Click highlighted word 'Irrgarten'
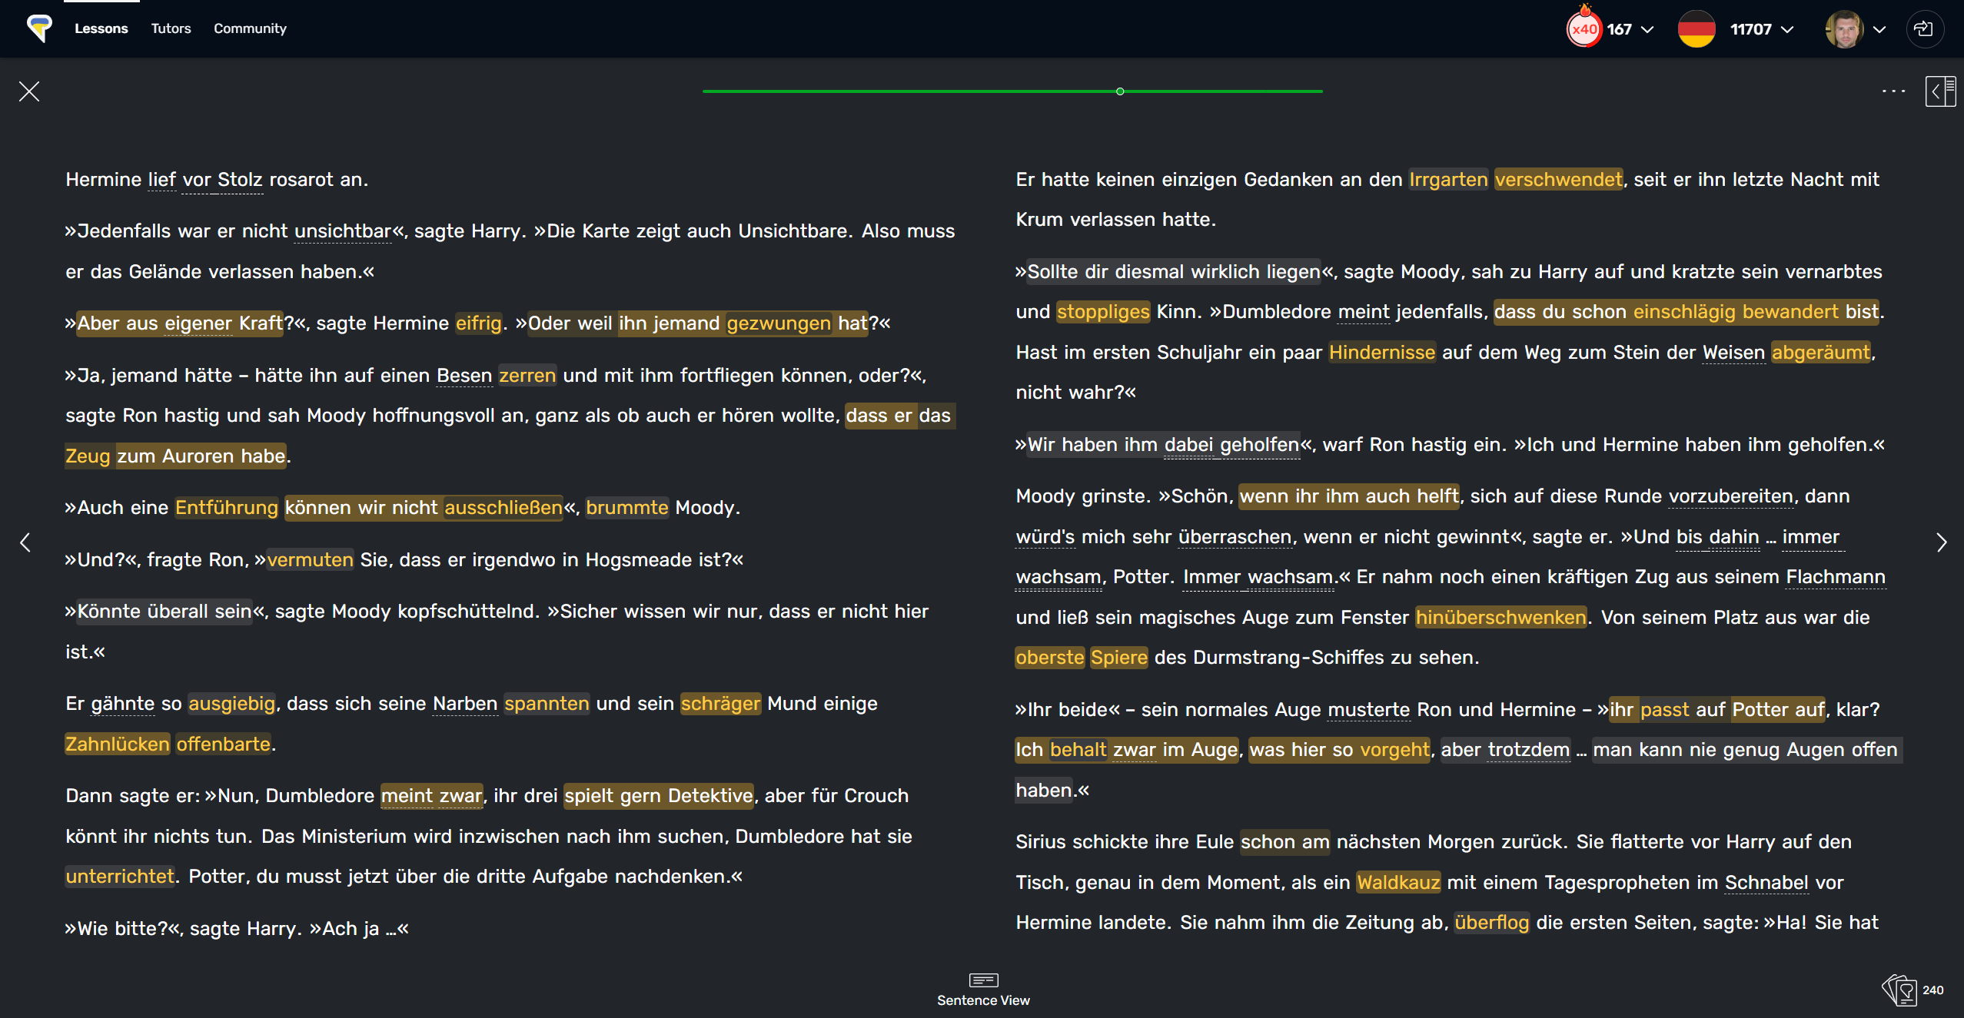The height and width of the screenshot is (1018, 1964). 1448,179
